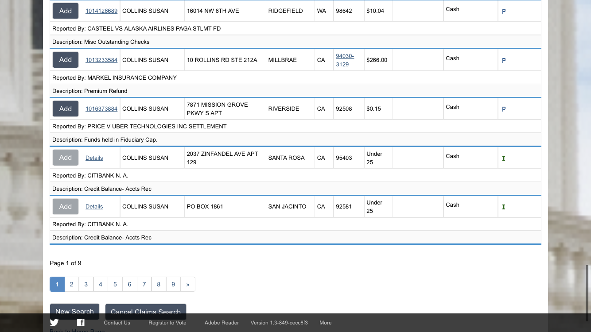Start a New Search
This screenshot has height=332, width=591.
click(x=74, y=312)
